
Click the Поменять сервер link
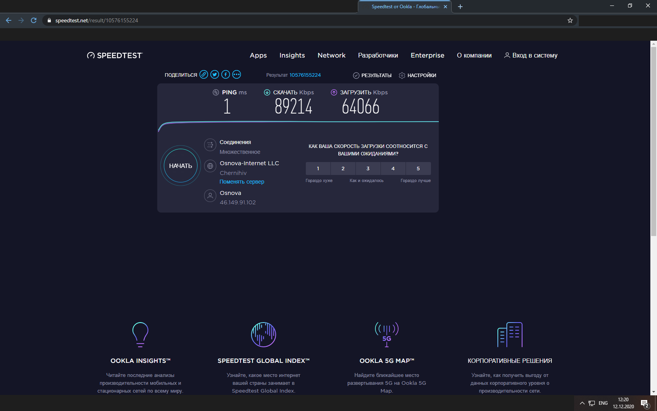(242, 182)
